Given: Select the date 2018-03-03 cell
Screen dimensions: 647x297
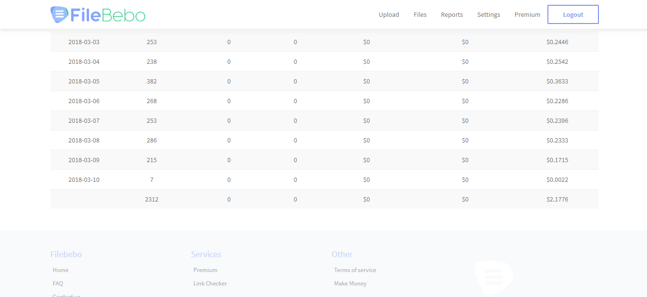Looking at the screenshot, I should tap(84, 42).
